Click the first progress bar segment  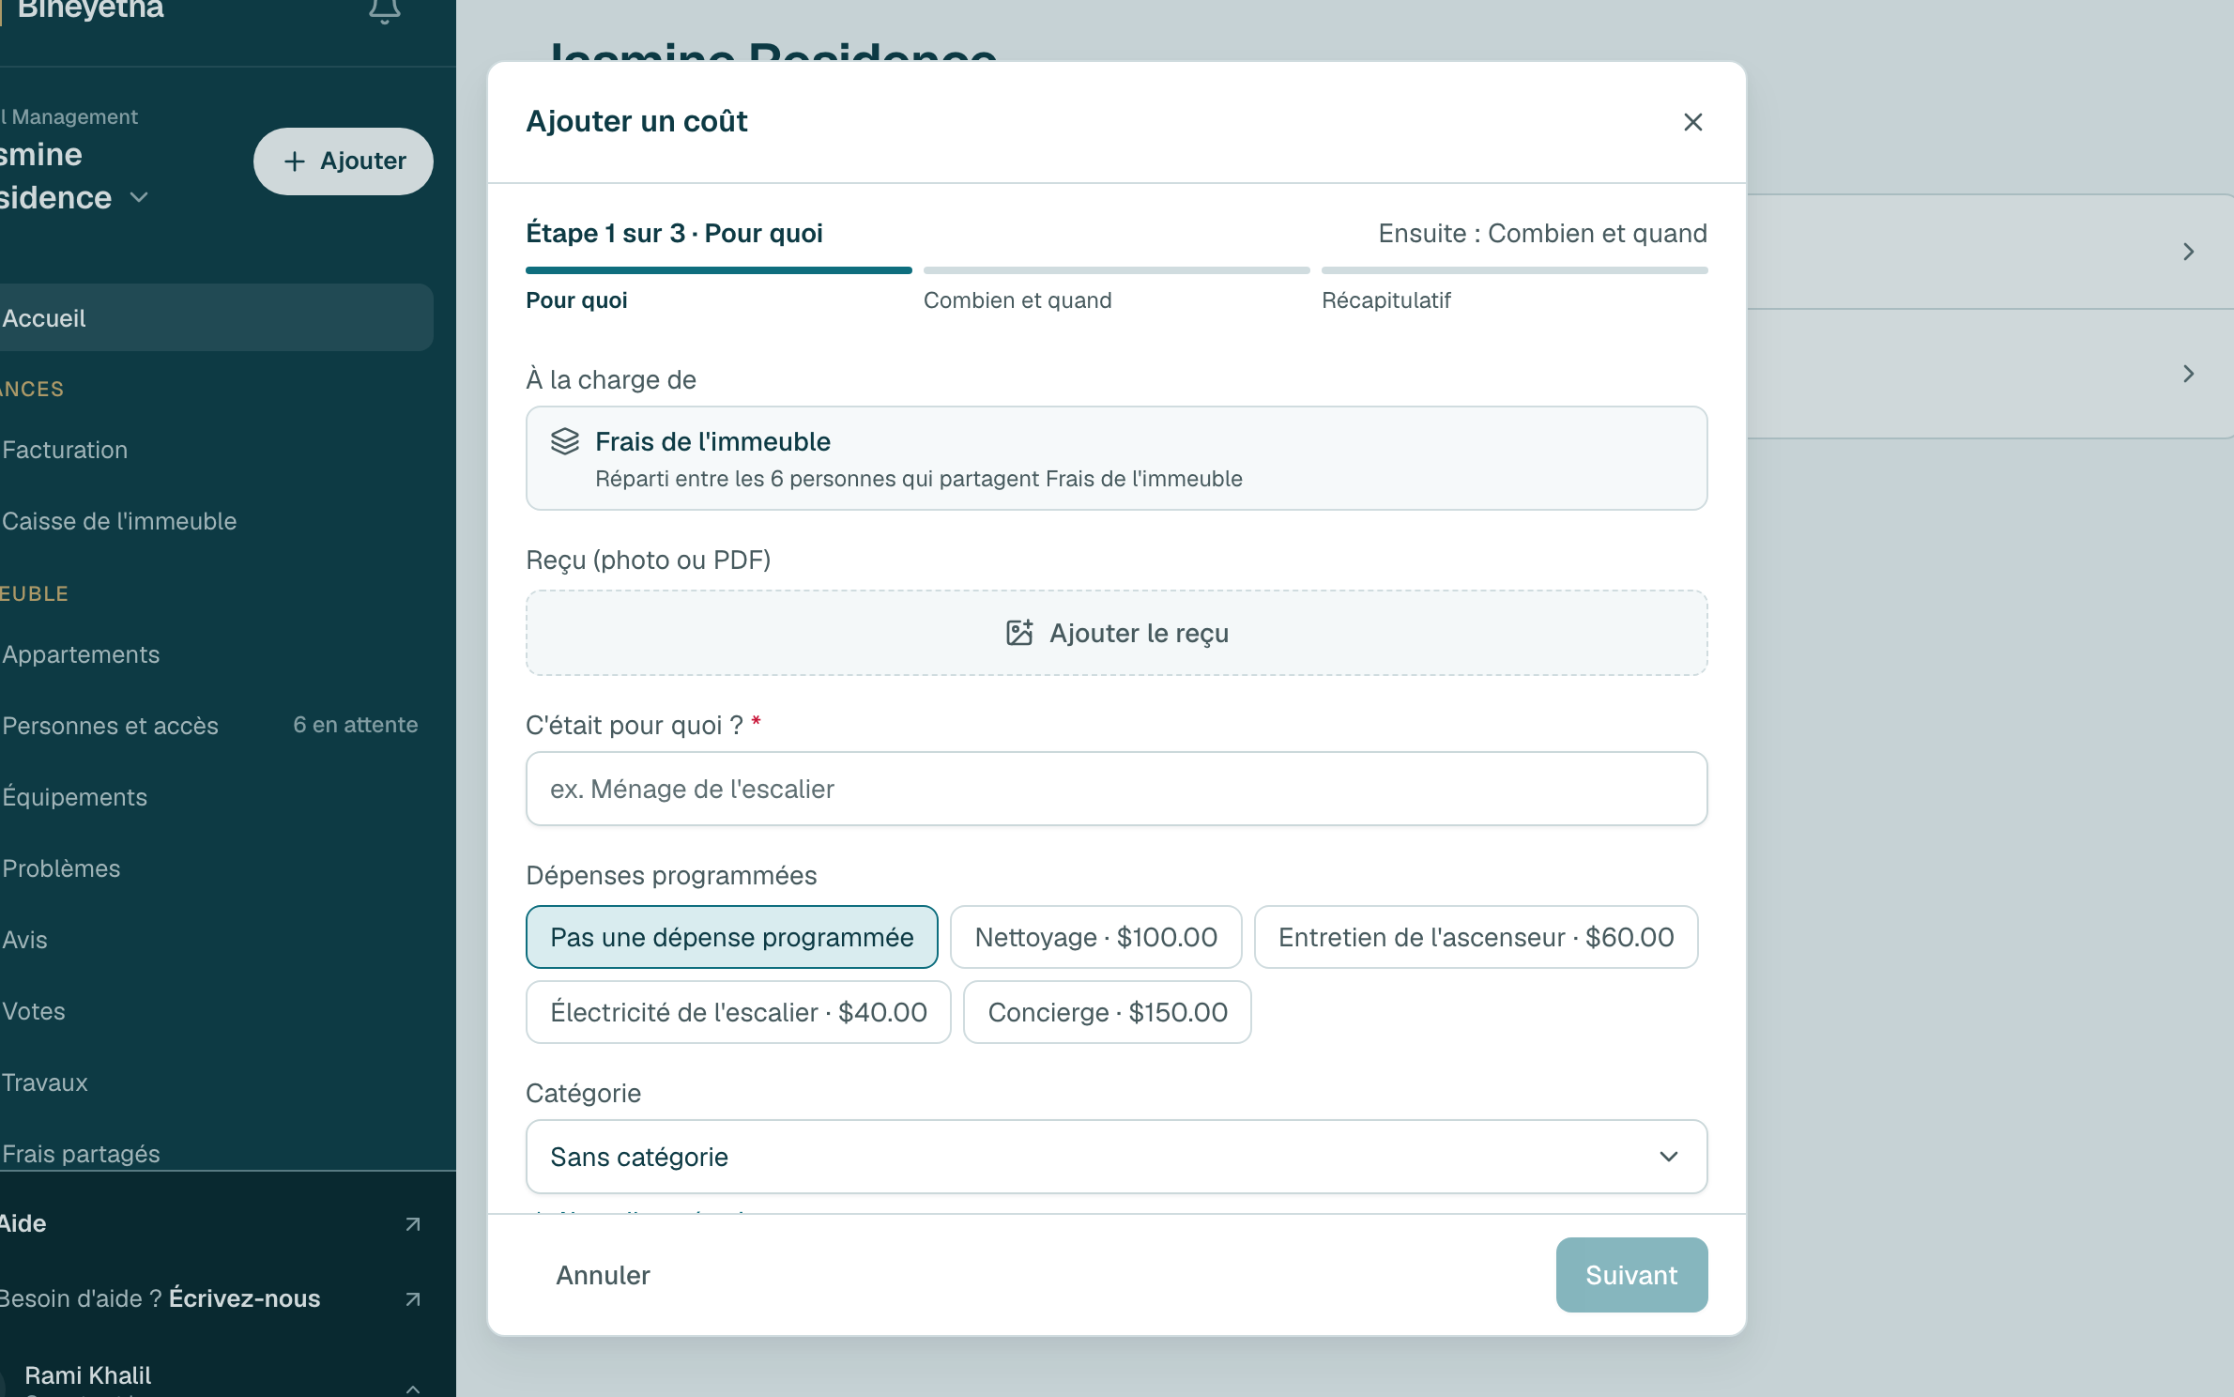point(718,270)
